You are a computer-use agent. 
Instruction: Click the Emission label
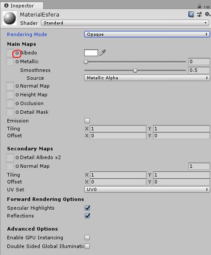(x=18, y=121)
